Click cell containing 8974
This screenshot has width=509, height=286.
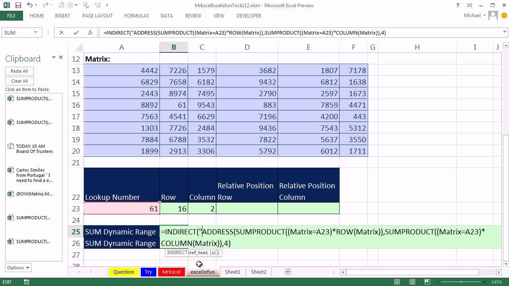click(x=174, y=93)
